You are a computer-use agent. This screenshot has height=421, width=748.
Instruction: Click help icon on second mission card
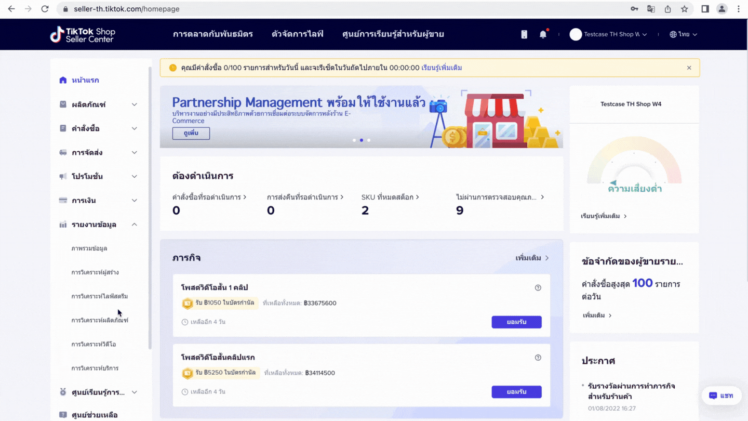538,358
